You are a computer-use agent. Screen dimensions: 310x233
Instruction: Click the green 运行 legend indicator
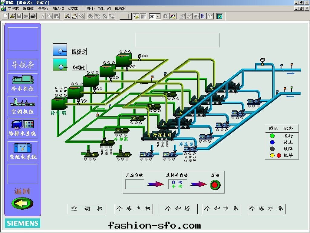coord(272,136)
